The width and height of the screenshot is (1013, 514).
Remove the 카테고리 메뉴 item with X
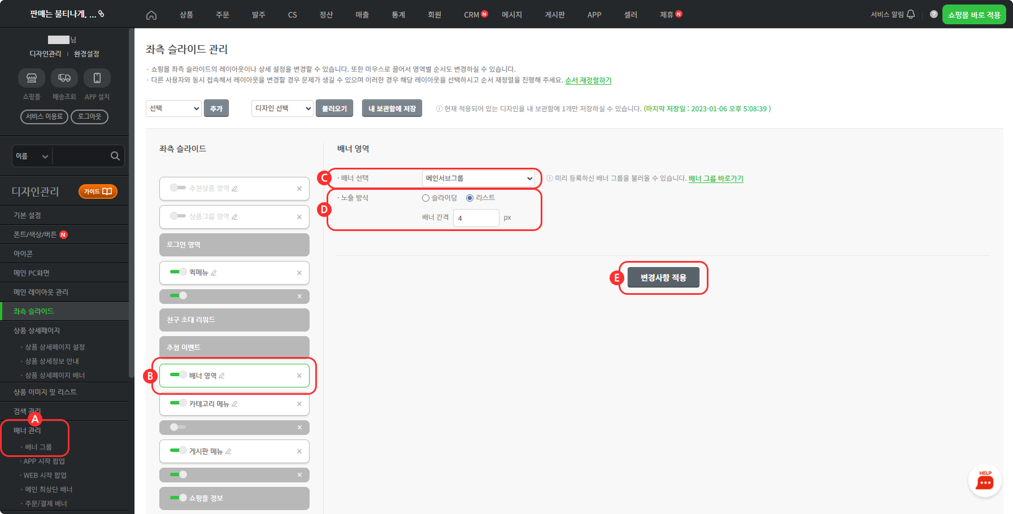[x=299, y=404]
